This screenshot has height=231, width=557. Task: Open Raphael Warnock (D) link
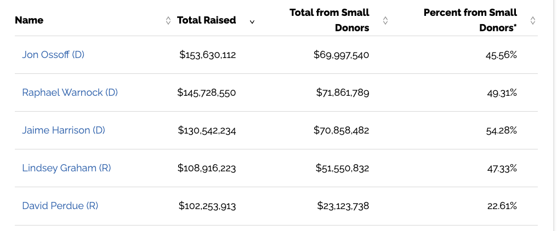click(x=70, y=93)
